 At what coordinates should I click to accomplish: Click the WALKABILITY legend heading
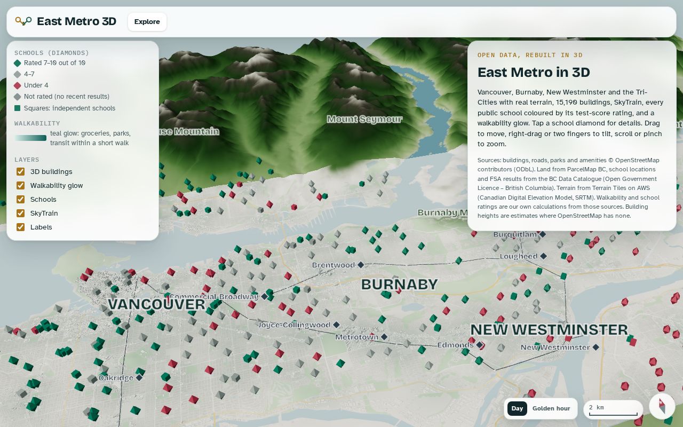tap(37, 123)
